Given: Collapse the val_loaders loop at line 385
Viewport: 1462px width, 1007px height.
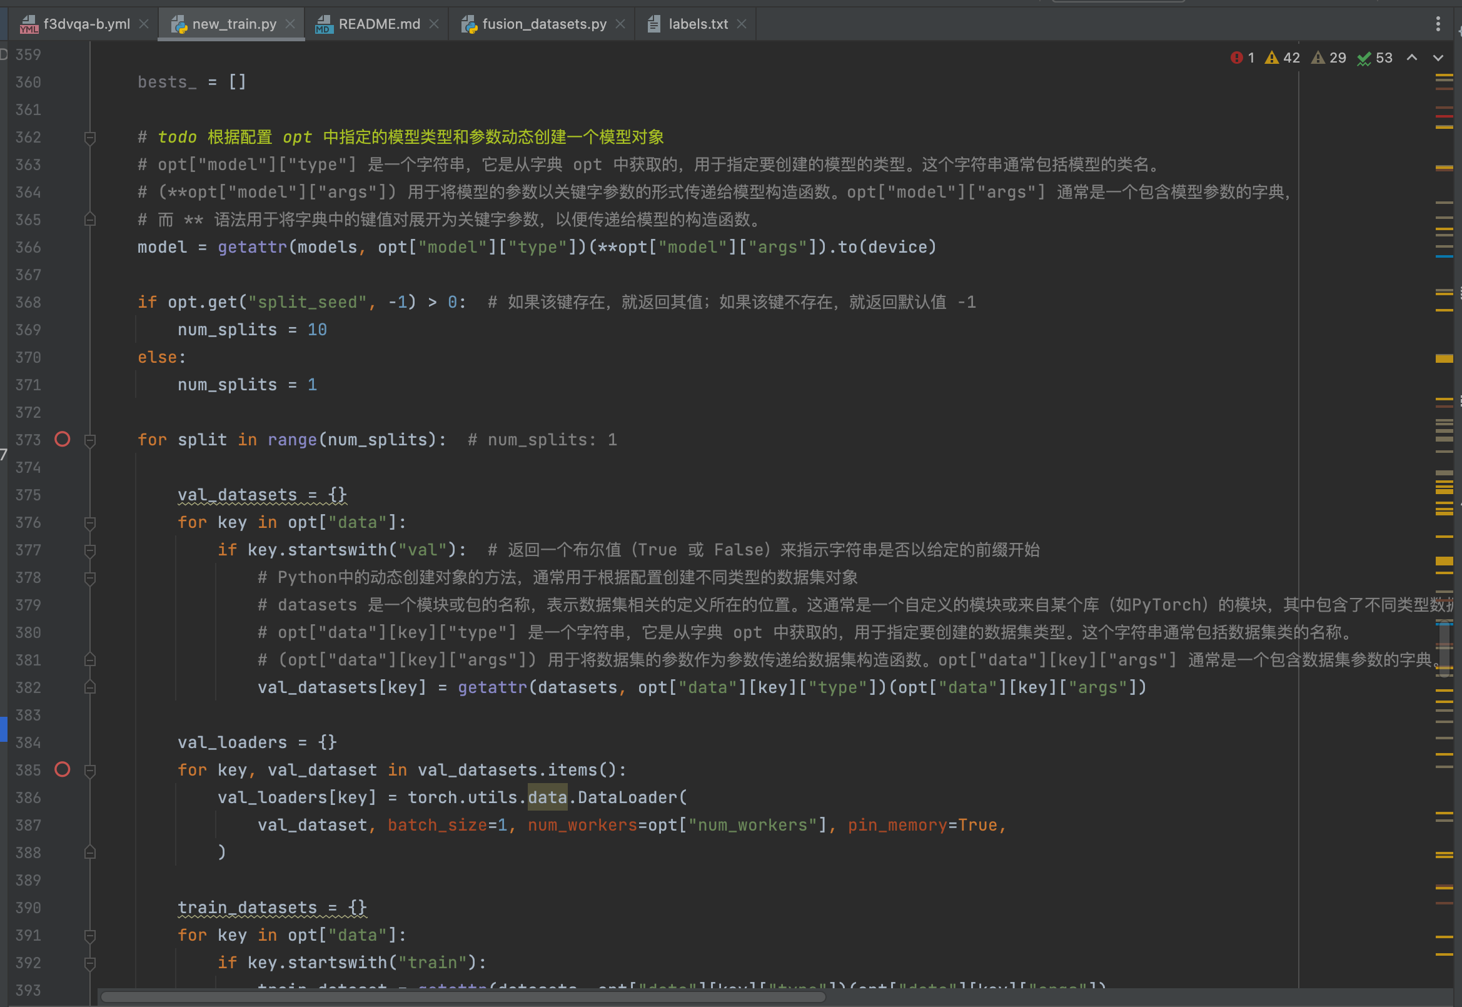Looking at the screenshot, I should tap(90, 771).
